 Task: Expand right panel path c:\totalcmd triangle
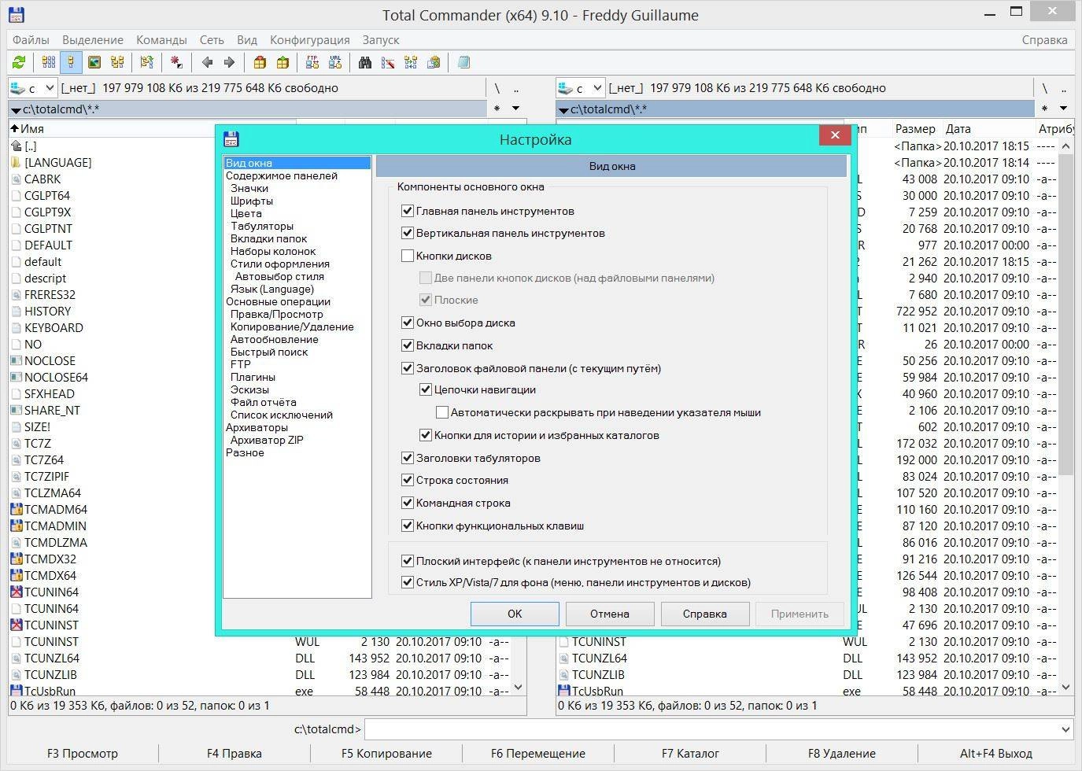tap(563, 110)
